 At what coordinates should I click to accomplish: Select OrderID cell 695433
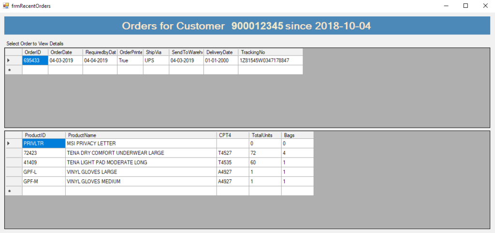tap(35, 60)
